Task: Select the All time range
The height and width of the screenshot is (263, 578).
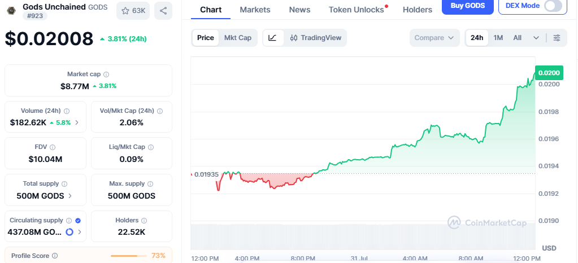Action: [518, 38]
